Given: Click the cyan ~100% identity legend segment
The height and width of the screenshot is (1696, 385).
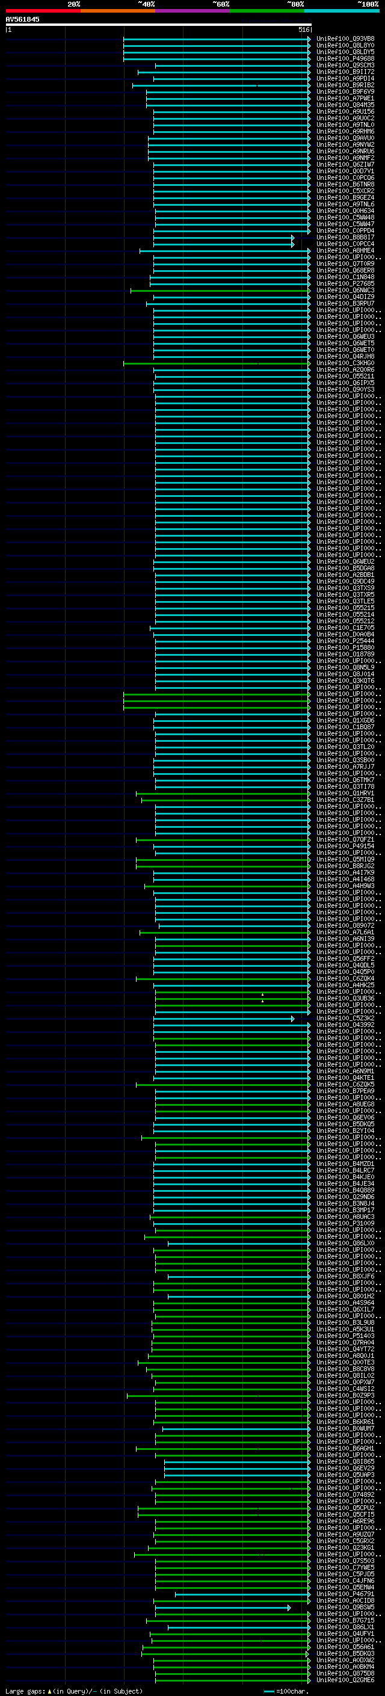Looking at the screenshot, I should [x=342, y=11].
